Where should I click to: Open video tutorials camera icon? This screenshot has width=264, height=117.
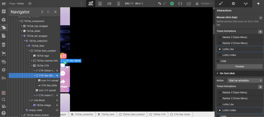4,106
